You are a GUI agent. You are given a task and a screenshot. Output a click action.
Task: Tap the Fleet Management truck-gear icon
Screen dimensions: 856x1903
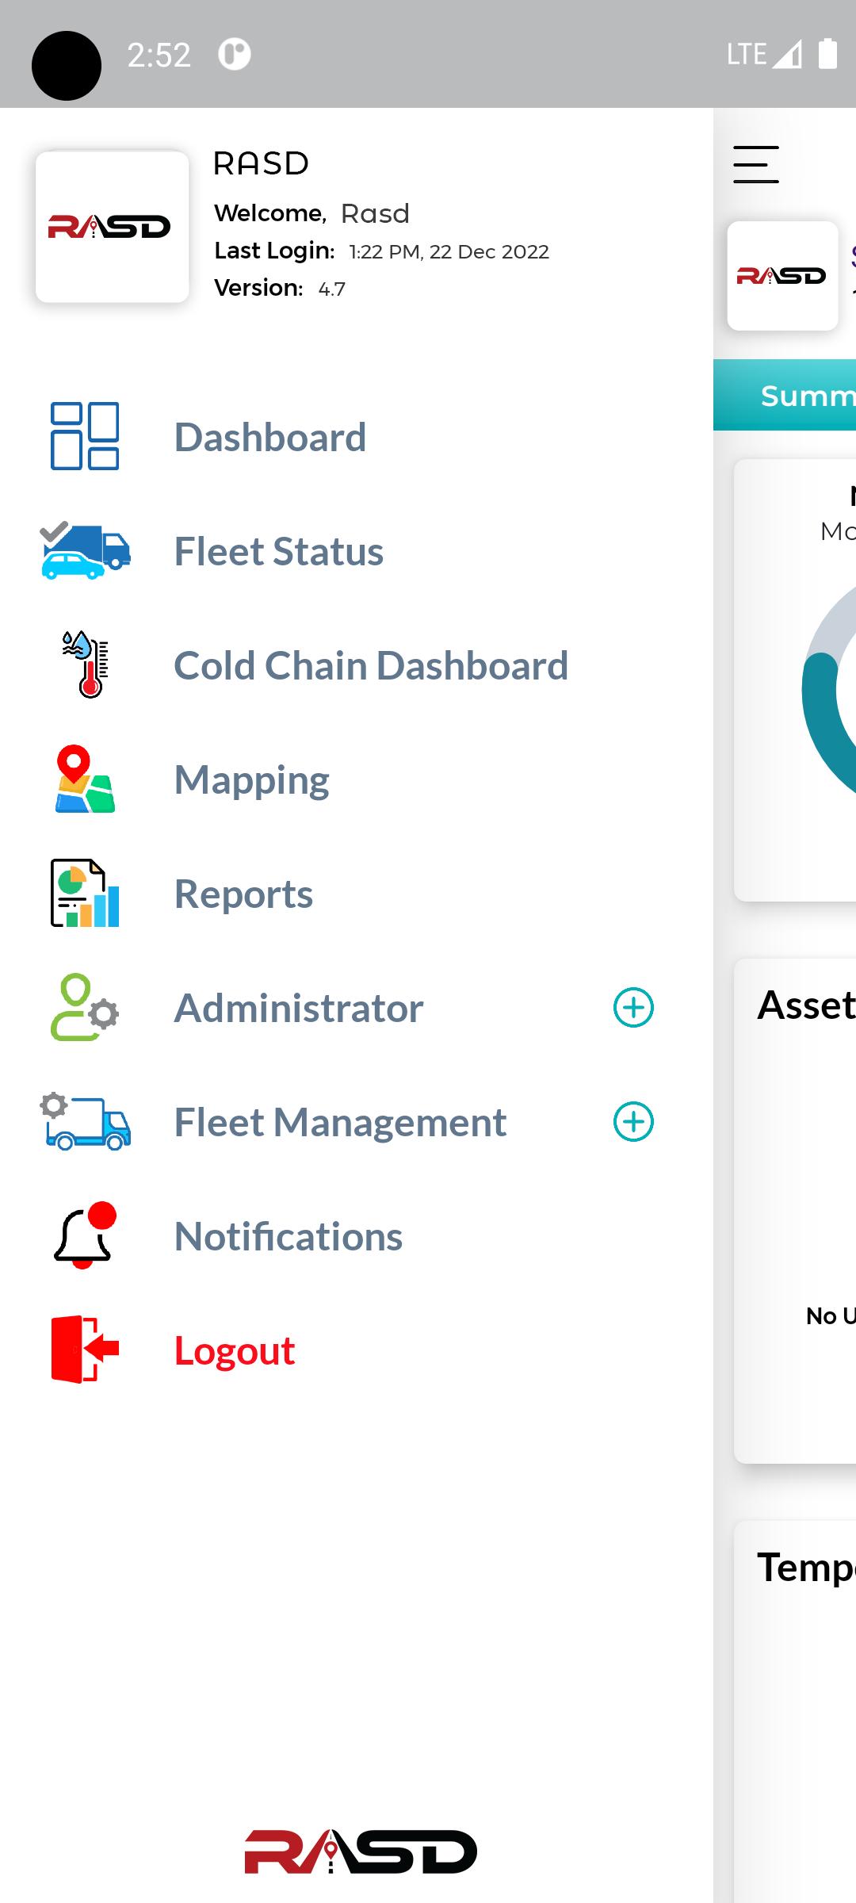(85, 1121)
